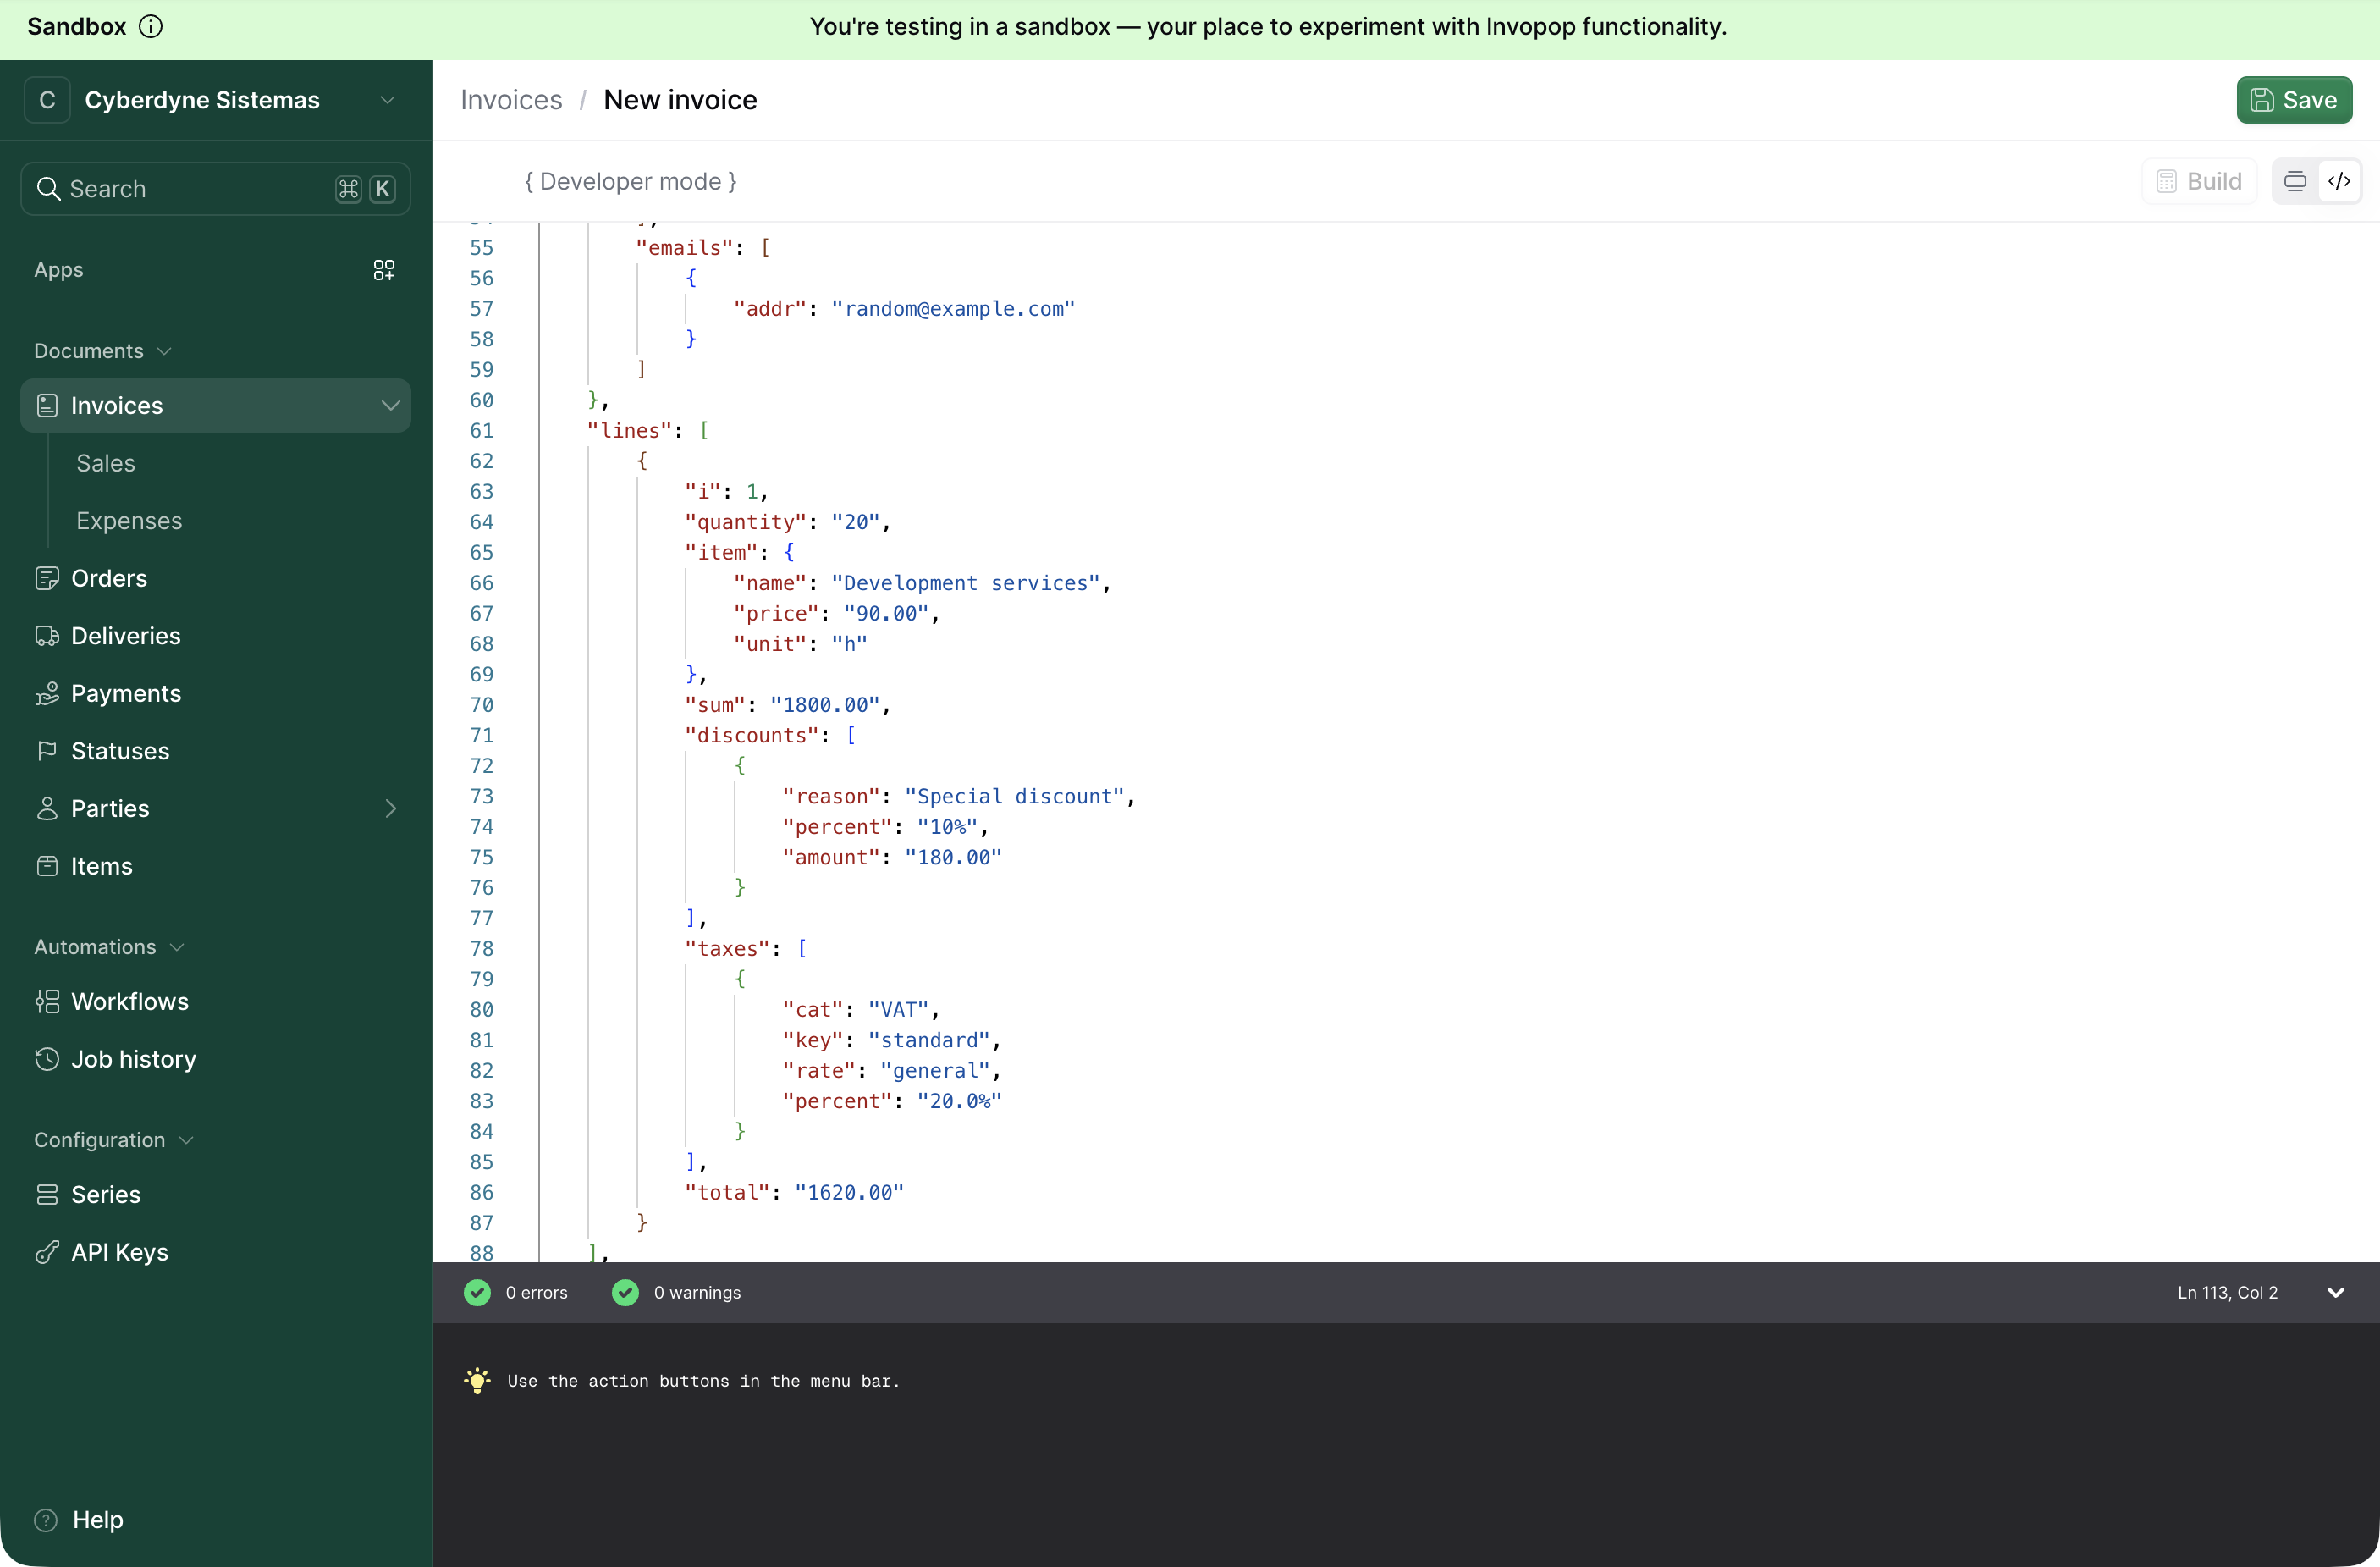Click the Job history clock icon
This screenshot has height=1567, width=2380.
pos(47,1059)
